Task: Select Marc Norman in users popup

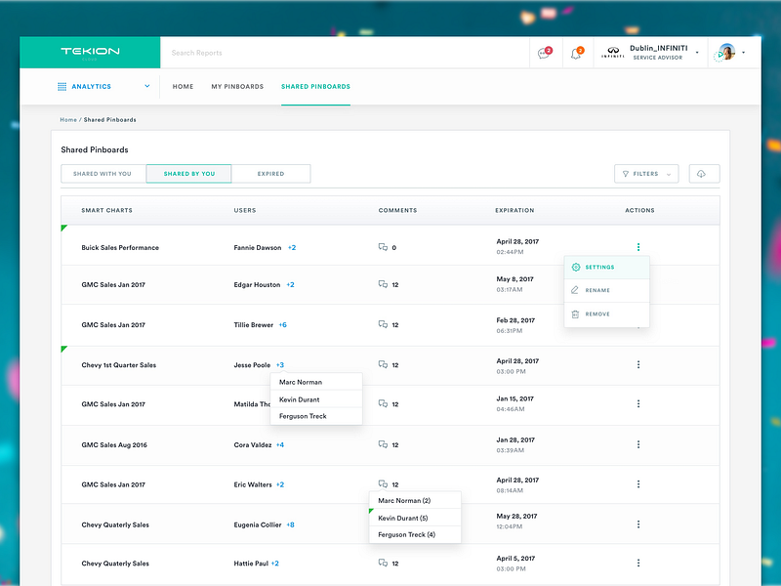Action: (315, 382)
